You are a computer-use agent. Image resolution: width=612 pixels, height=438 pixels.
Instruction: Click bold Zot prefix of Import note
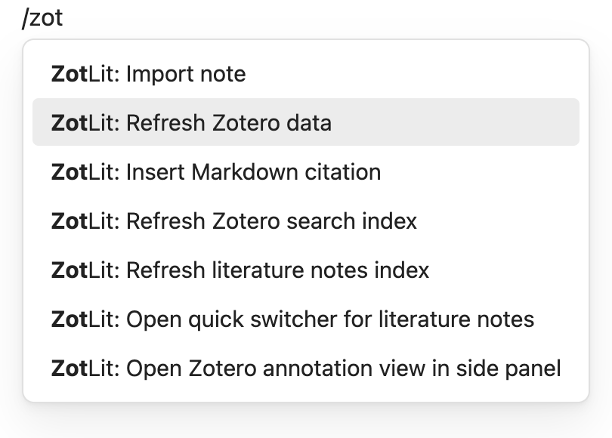[69, 74]
